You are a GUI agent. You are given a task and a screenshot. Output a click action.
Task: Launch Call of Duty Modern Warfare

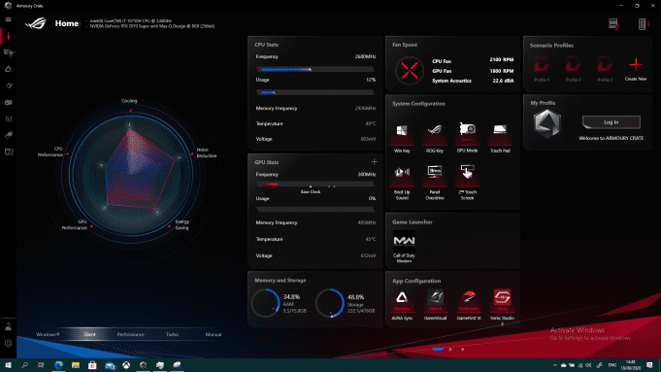[x=404, y=247]
